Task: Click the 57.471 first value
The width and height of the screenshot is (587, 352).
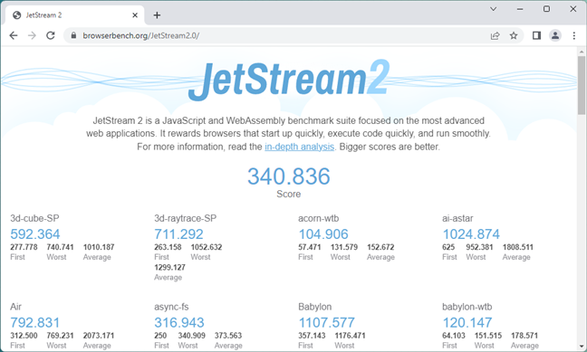Action: coord(310,247)
